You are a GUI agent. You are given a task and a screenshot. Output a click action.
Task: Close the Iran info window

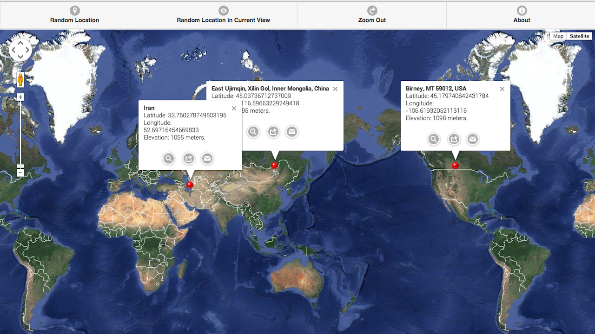(x=234, y=108)
